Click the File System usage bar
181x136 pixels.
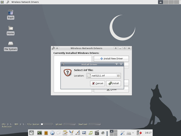47,124
